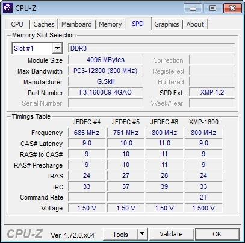Click the tRAS value 27

(126, 175)
